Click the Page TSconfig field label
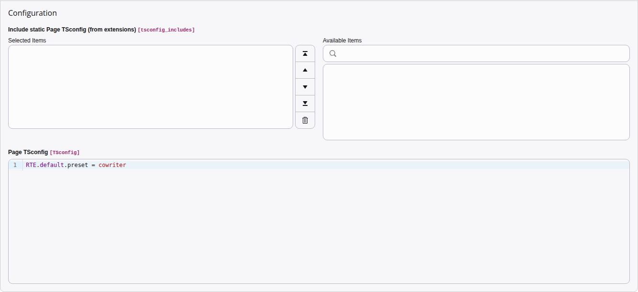The image size is (638, 292). (x=28, y=152)
